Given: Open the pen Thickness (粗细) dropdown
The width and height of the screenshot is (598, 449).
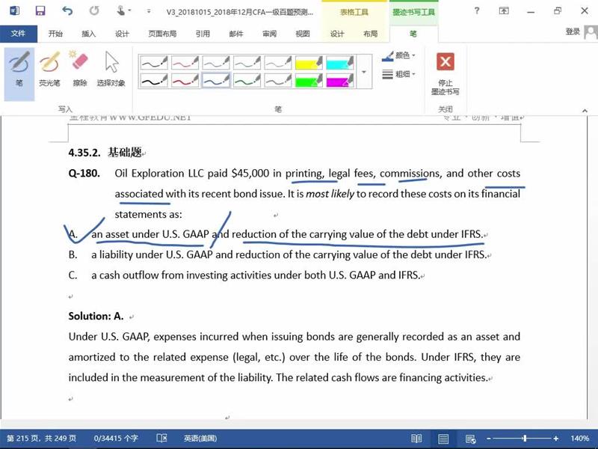Looking at the screenshot, I should pos(399,74).
